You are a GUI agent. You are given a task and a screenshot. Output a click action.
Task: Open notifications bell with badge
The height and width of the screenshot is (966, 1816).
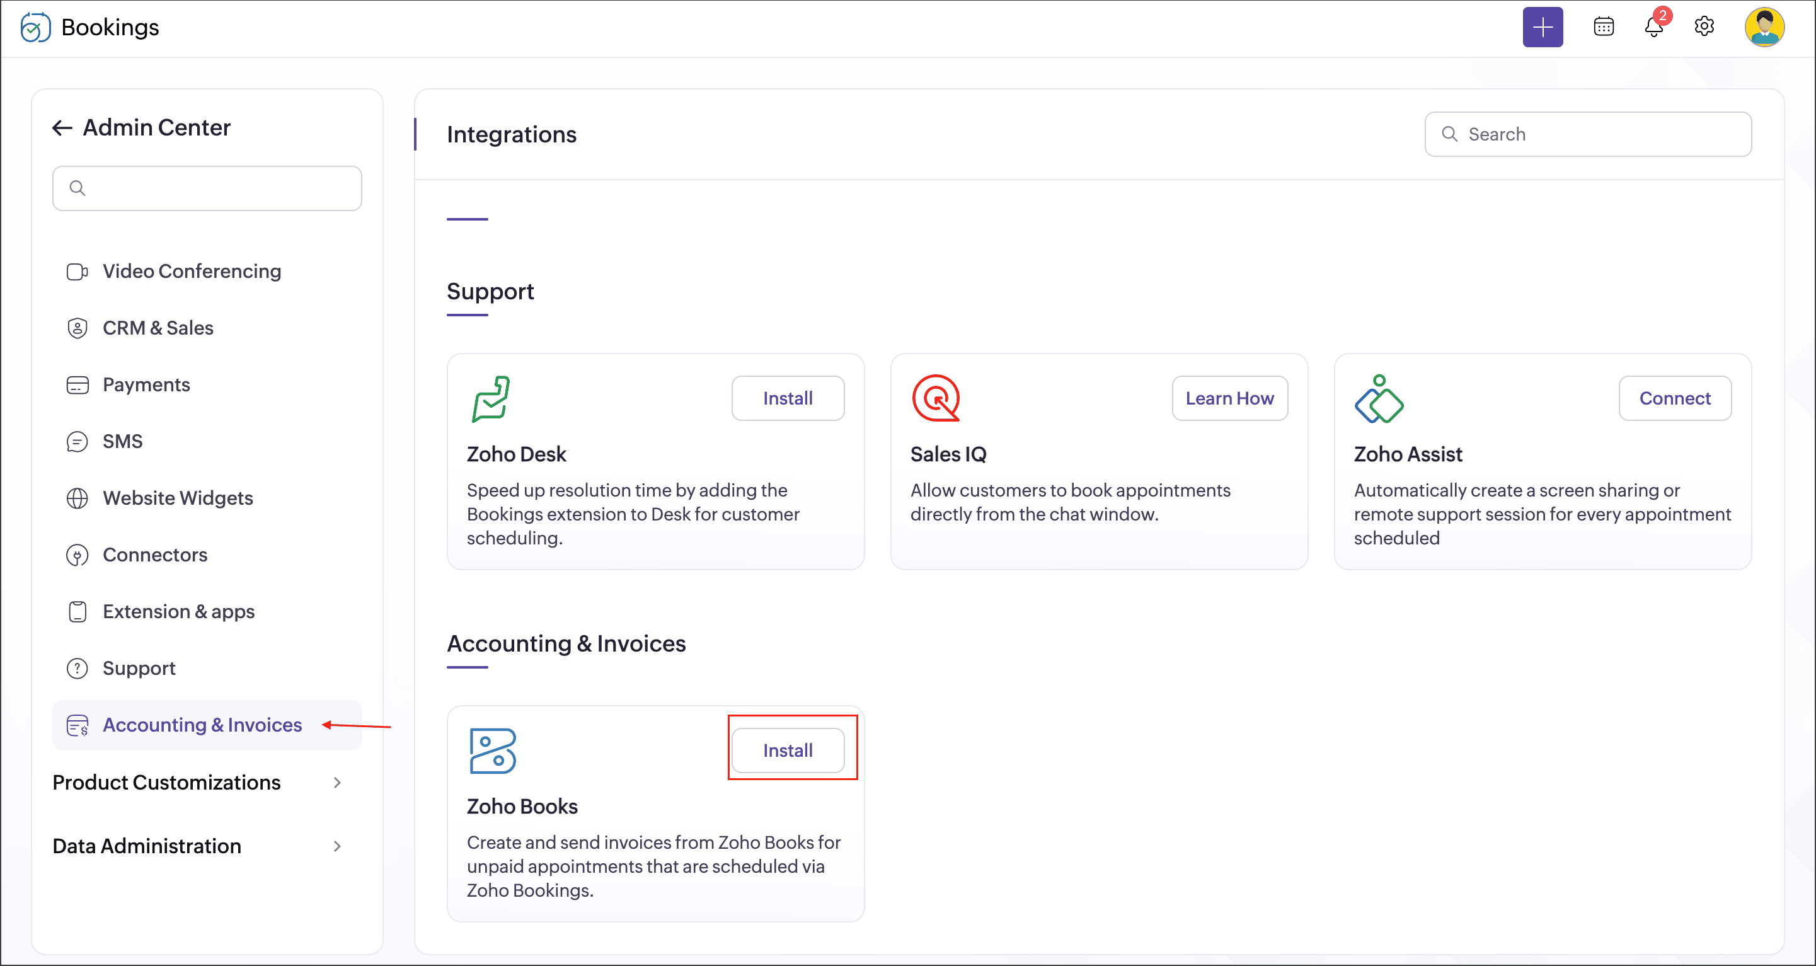1653,28
